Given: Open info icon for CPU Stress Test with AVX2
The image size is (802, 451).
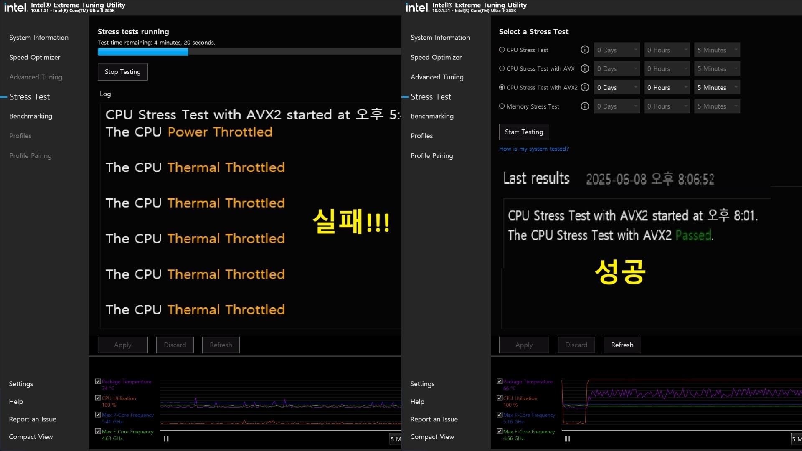Looking at the screenshot, I should pyautogui.click(x=585, y=87).
